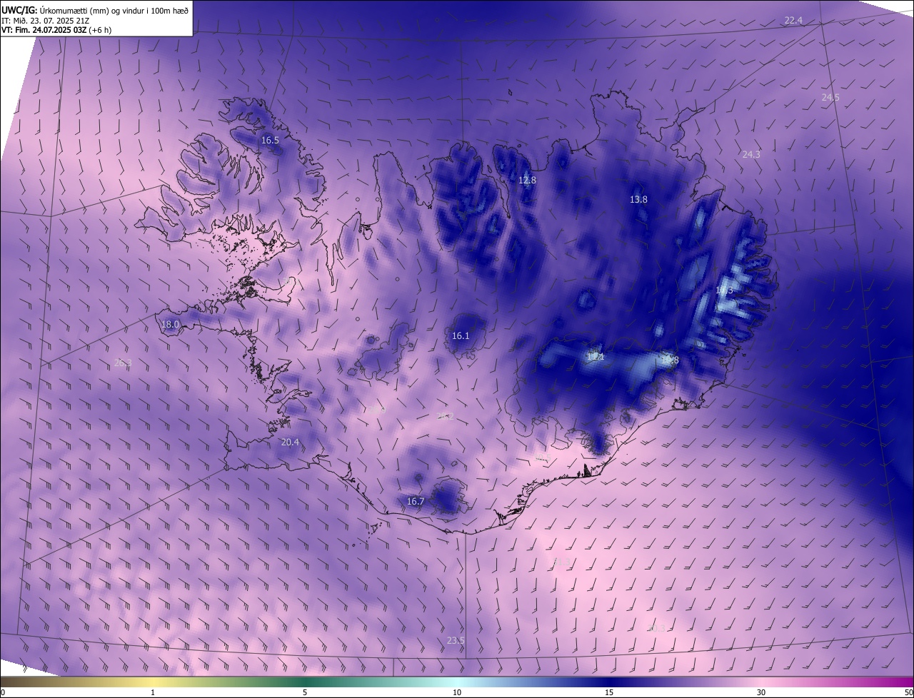
Task: Click the 16.1 value label
Action: pyautogui.click(x=461, y=336)
